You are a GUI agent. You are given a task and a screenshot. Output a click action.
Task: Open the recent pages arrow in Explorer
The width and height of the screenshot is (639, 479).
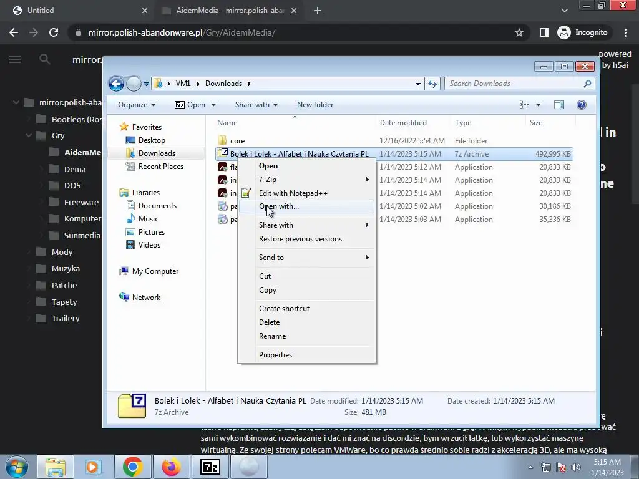tap(146, 84)
